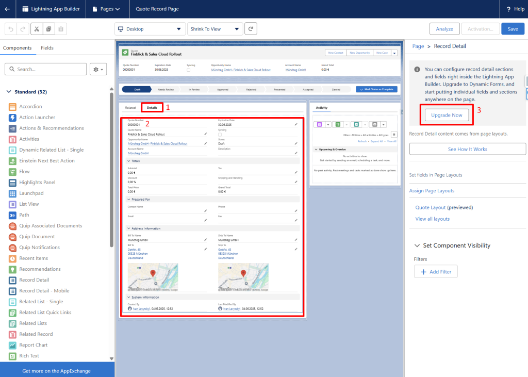Click the back arrow icon
Viewport: 528px width, 377px height.
[x=7, y=9]
